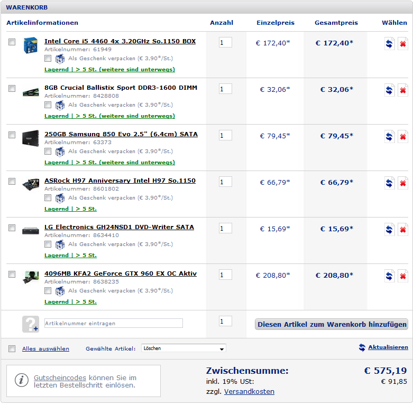
Task: Enable gift wrapping for Intel Core i5
Action: 48,59
